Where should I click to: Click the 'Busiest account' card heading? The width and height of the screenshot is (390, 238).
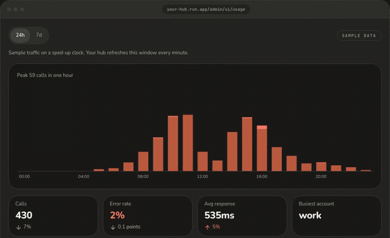click(x=317, y=204)
